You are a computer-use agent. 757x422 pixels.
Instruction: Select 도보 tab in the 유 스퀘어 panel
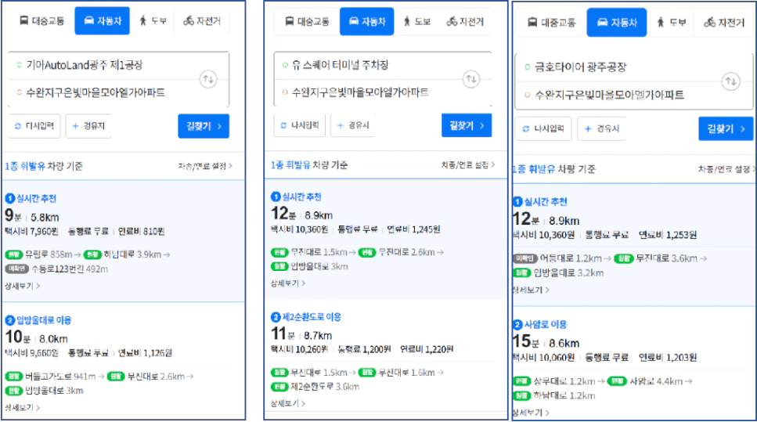[x=416, y=21]
